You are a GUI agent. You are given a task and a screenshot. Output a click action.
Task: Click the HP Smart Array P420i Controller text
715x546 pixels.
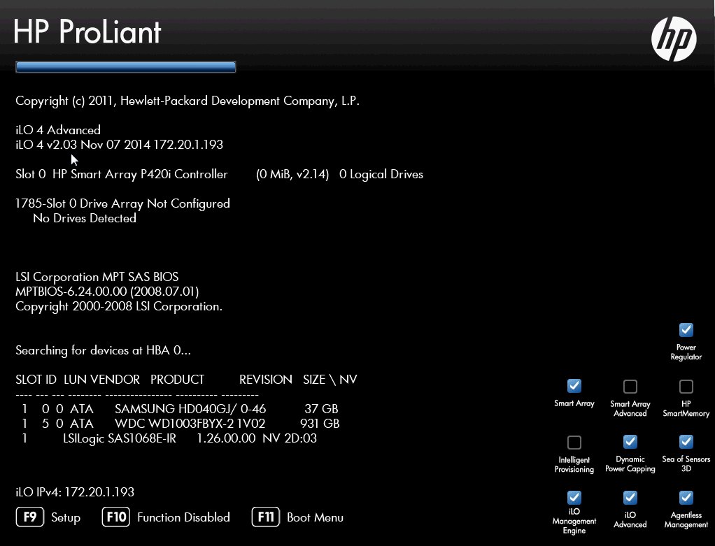point(140,174)
